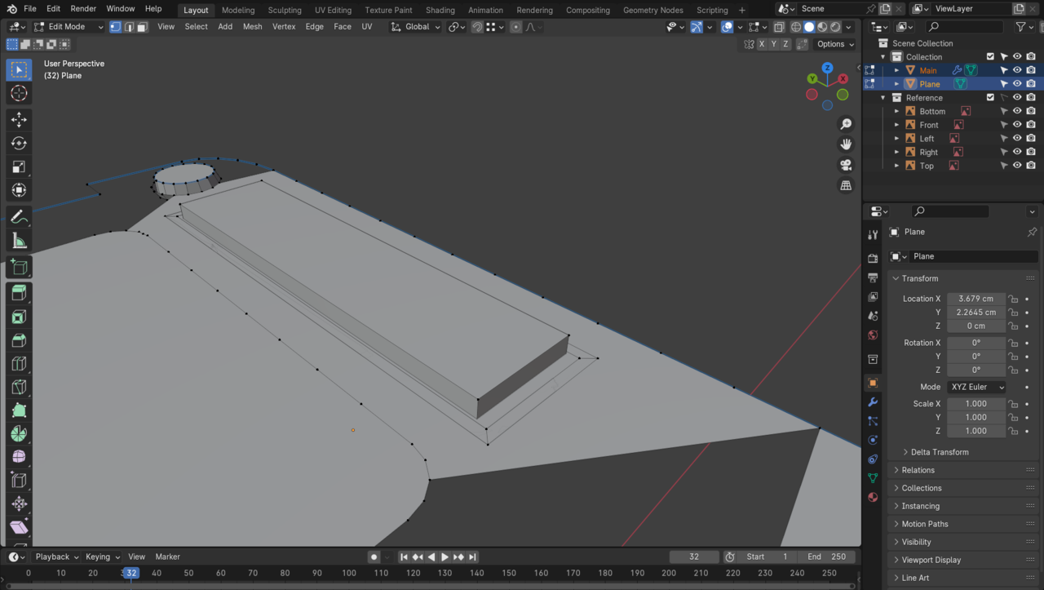Uncheck the Reference collection checkbox
Viewport: 1044px width, 590px height.
[990, 97]
